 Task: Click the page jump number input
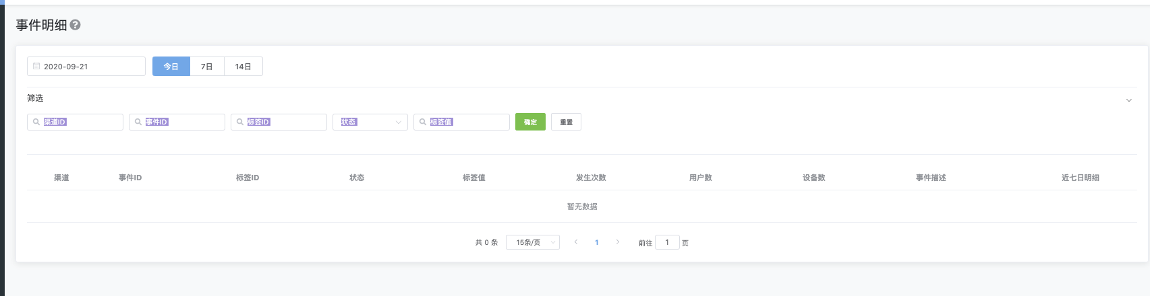click(x=667, y=242)
